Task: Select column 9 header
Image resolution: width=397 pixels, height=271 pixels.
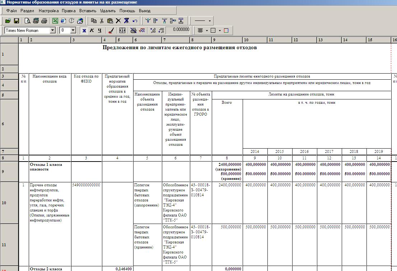Action: [227, 40]
